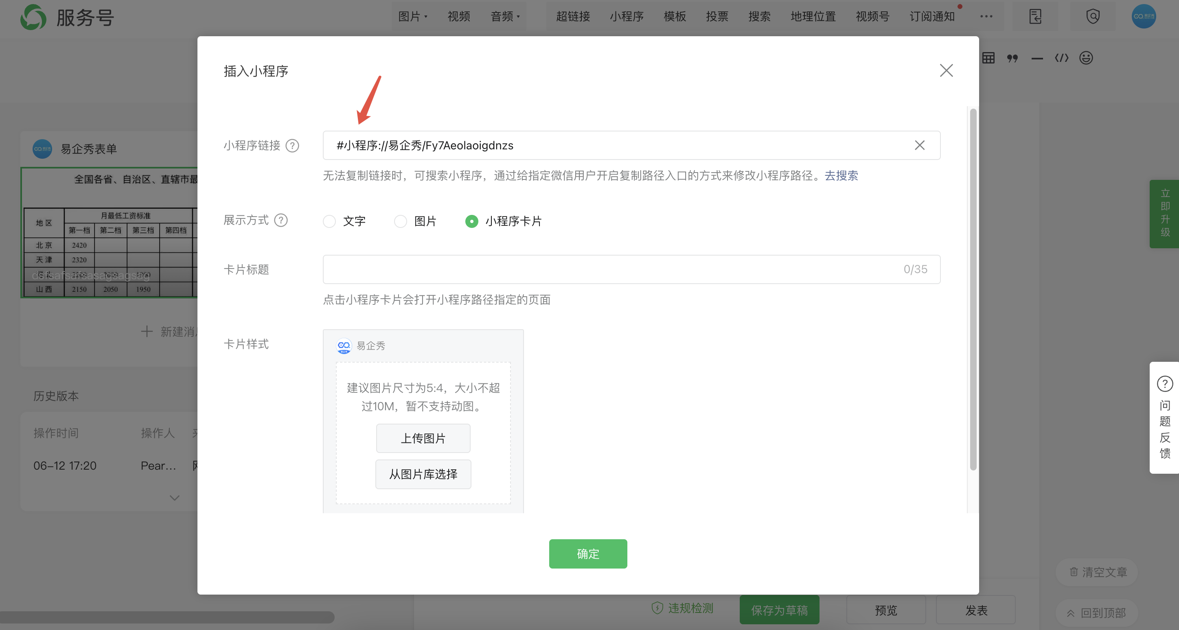The width and height of the screenshot is (1179, 630).
Task: Expand the 历史版本 list chevron
Action: (x=174, y=498)
